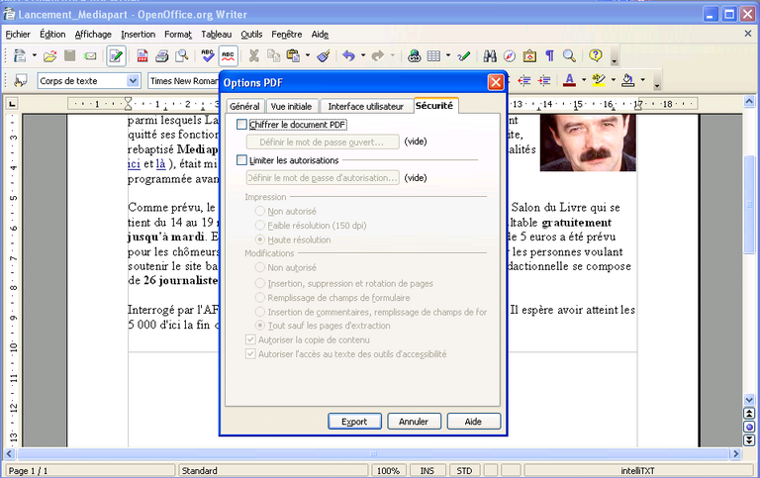Open the Navigator compass icon

tap(510, 56)
